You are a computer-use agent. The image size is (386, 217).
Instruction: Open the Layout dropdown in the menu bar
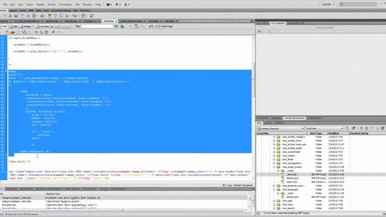109,4
